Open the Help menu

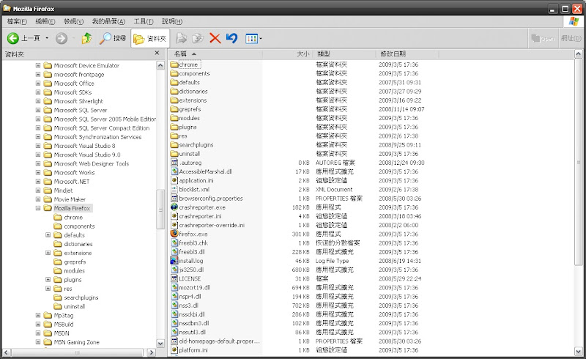pyautogui.click(x=172, y=22)
